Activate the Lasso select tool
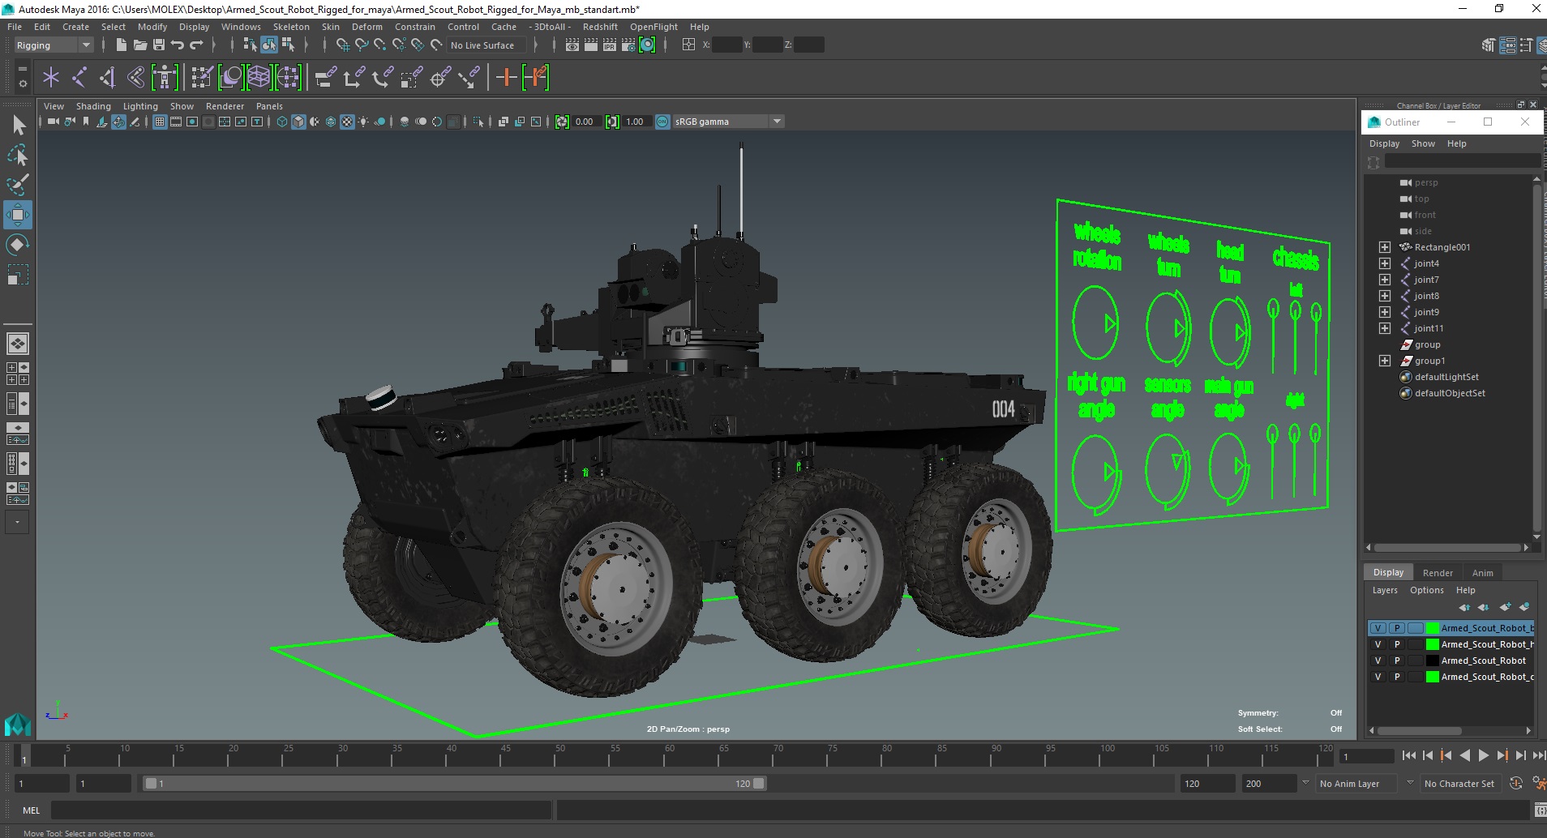The image size is (1547, 838). click(x=18, y=155)
